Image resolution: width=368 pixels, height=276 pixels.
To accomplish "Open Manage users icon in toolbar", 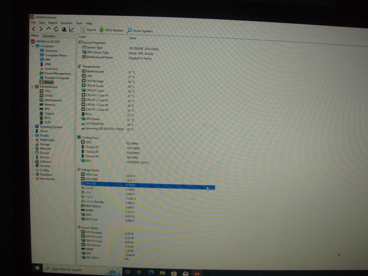I will pos(64,29).
